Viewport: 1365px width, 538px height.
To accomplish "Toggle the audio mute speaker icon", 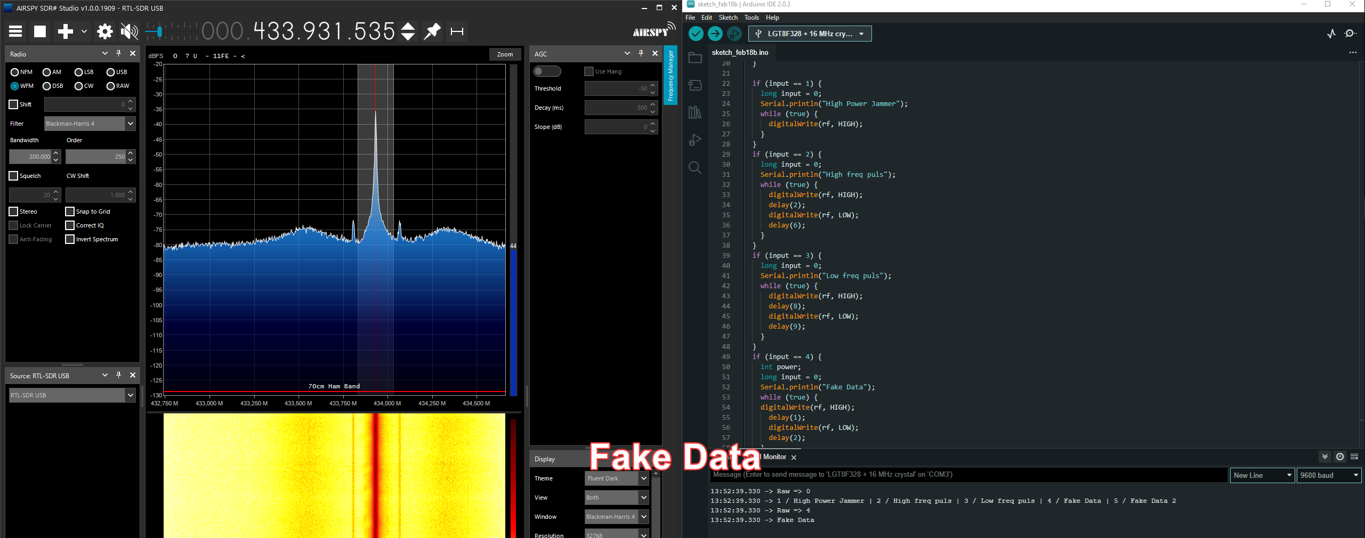I will tap(129, 31).
